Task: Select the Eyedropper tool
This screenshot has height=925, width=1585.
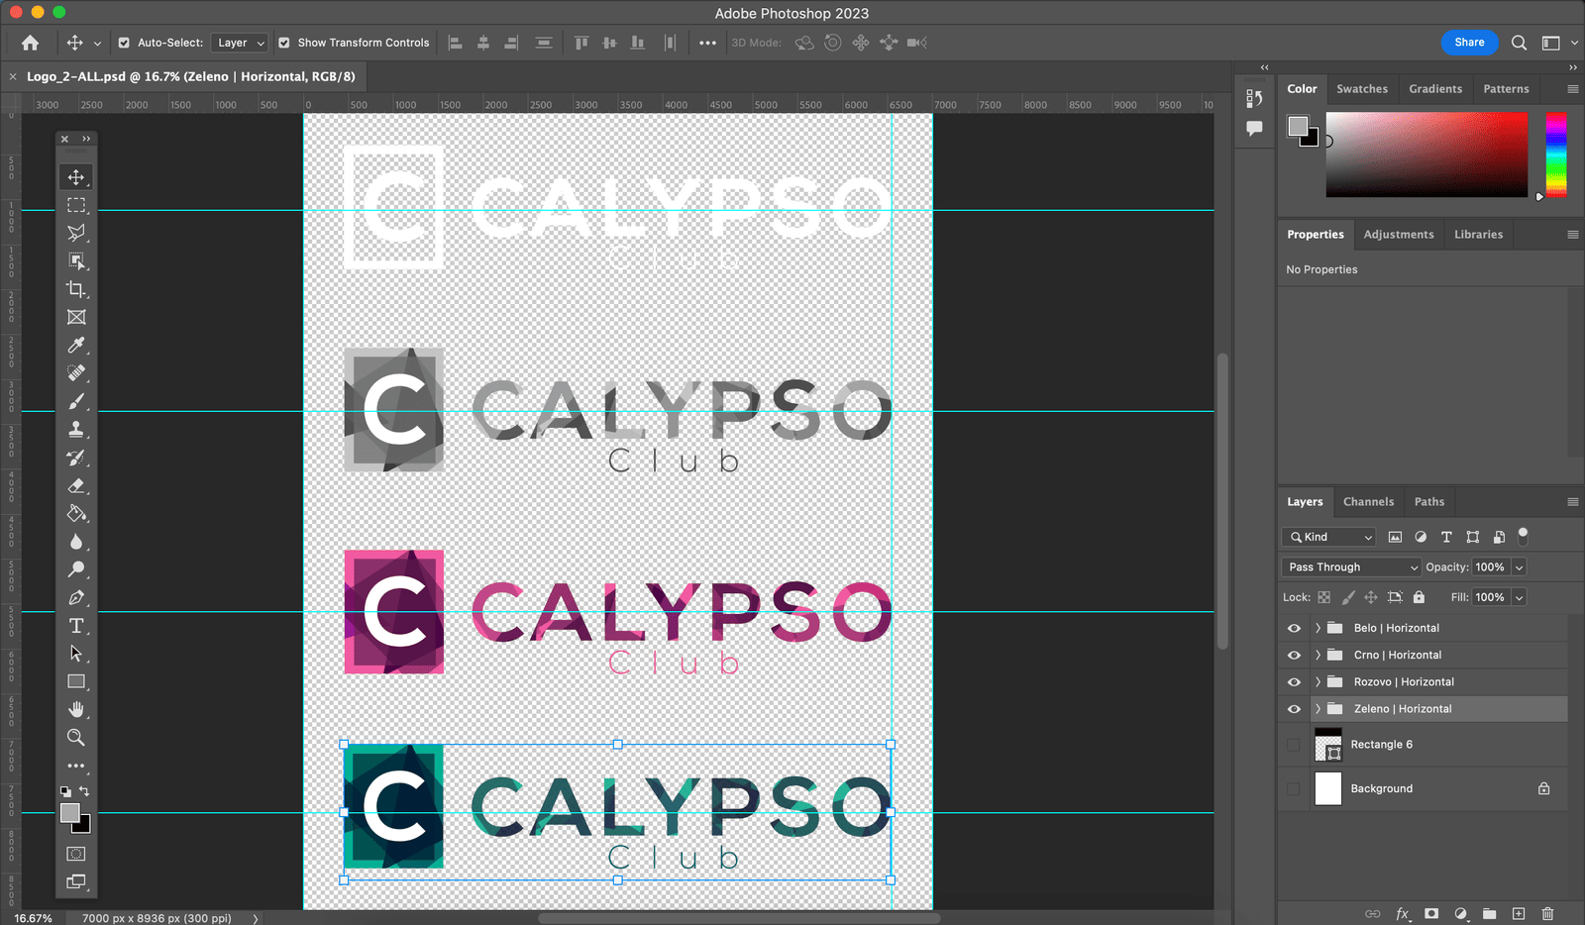Action: pos(76,345)
